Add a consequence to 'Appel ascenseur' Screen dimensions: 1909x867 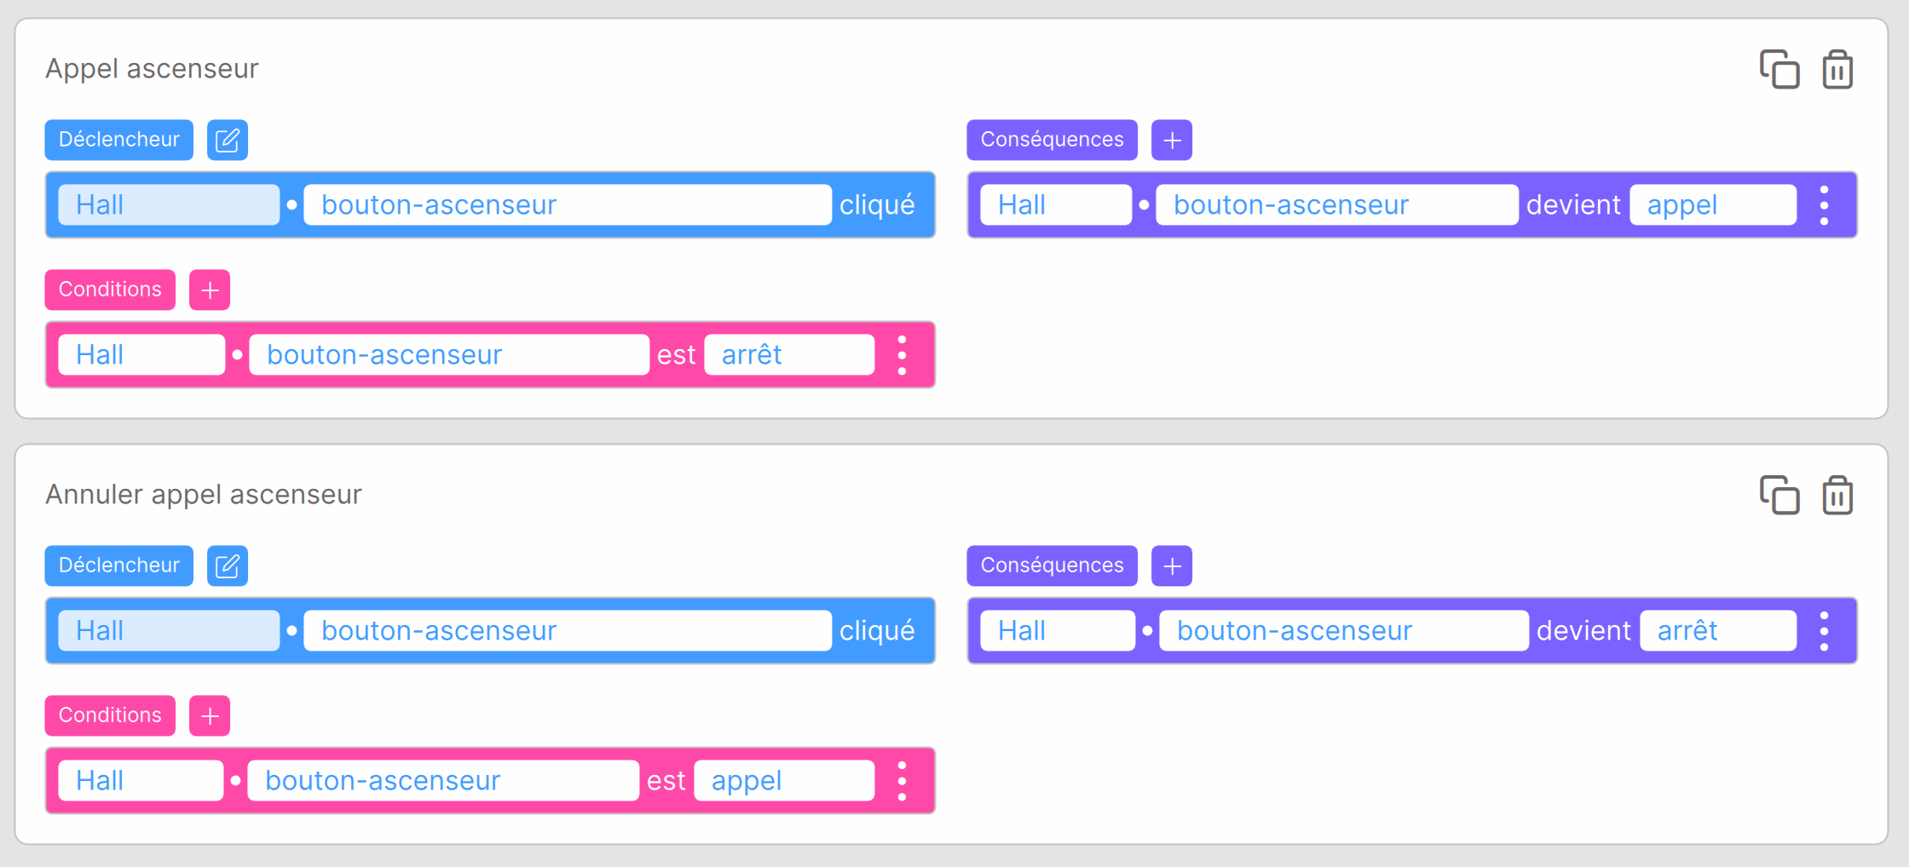point(1172,140)
